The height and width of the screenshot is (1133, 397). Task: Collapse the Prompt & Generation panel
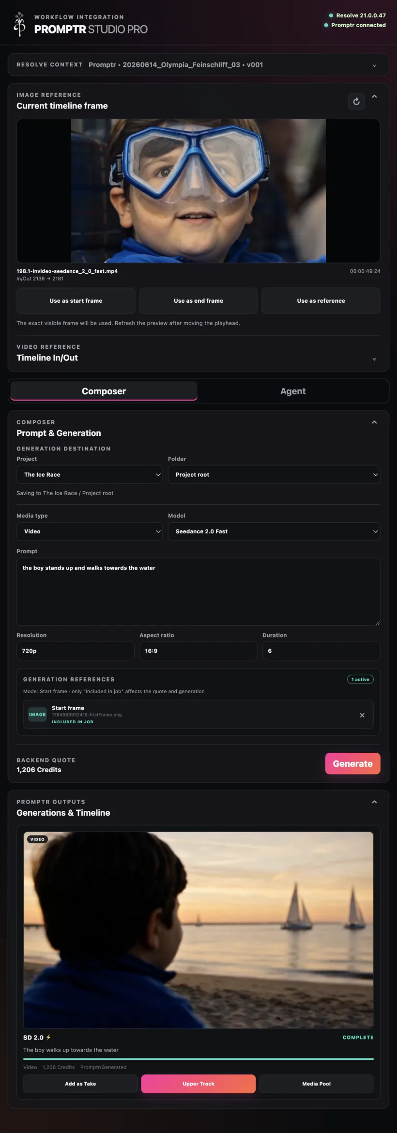[x=374, y=422]
